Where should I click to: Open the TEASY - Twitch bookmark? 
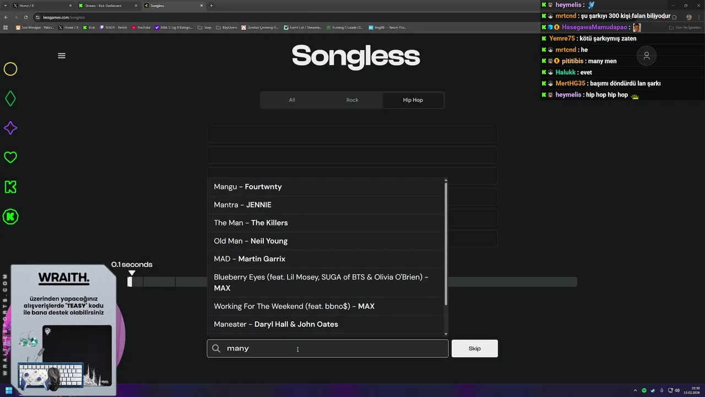click(x=113, y=27)
